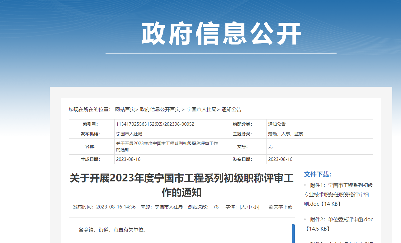Click the index number 113417025563​1526X5/202308-00052
This screenshot has height=243, width=401.
click(155, 124)
